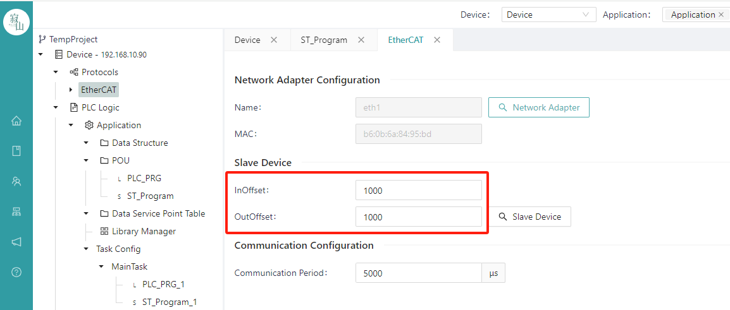Open the network topology sidebar icon
Screen dimensions: 730x310
click(x=16, y=212)
